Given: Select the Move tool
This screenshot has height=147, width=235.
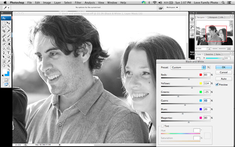Looking at the screenshot, I should 8,23.
